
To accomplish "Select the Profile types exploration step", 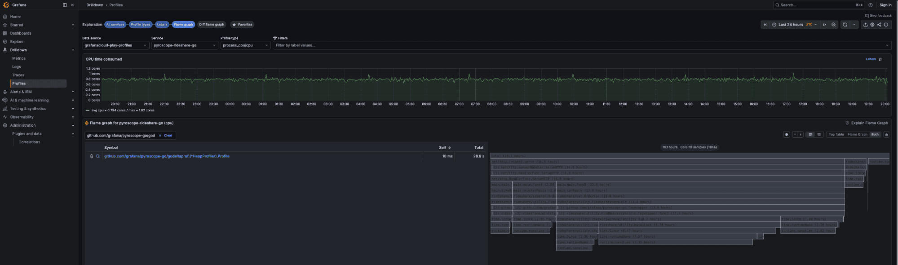I will click(141, 25).
